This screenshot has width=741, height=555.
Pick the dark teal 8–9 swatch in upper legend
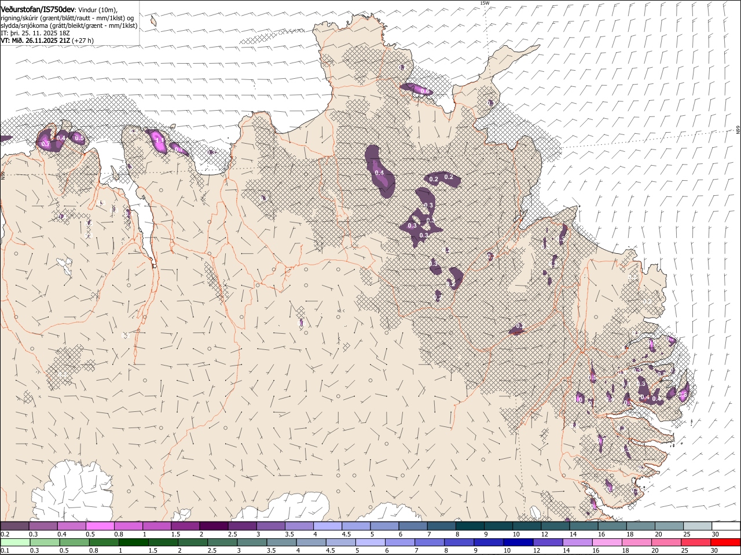[471, 525]
